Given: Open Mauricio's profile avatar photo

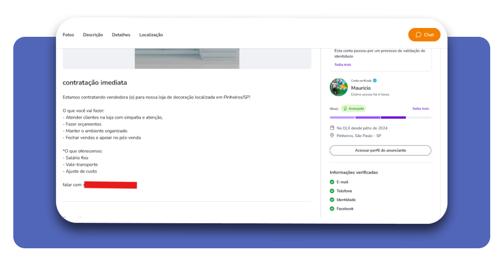Looking at the screenshot, I should [339, 87].
